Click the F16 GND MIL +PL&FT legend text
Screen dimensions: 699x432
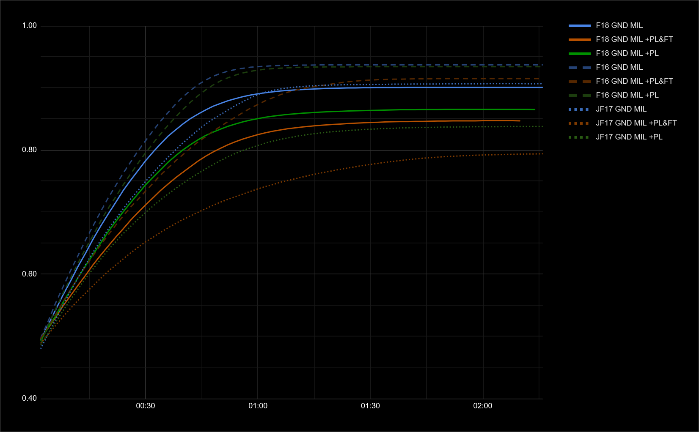pos(634,81)
